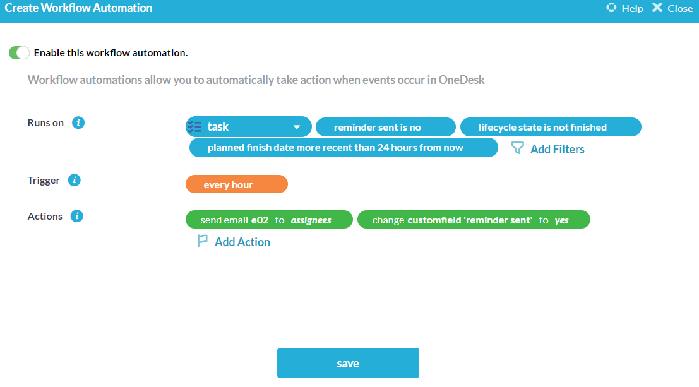Open the 'send email e02' action
Image resolution: width=699 pixels, height=387 pixels.
[268, 220]
